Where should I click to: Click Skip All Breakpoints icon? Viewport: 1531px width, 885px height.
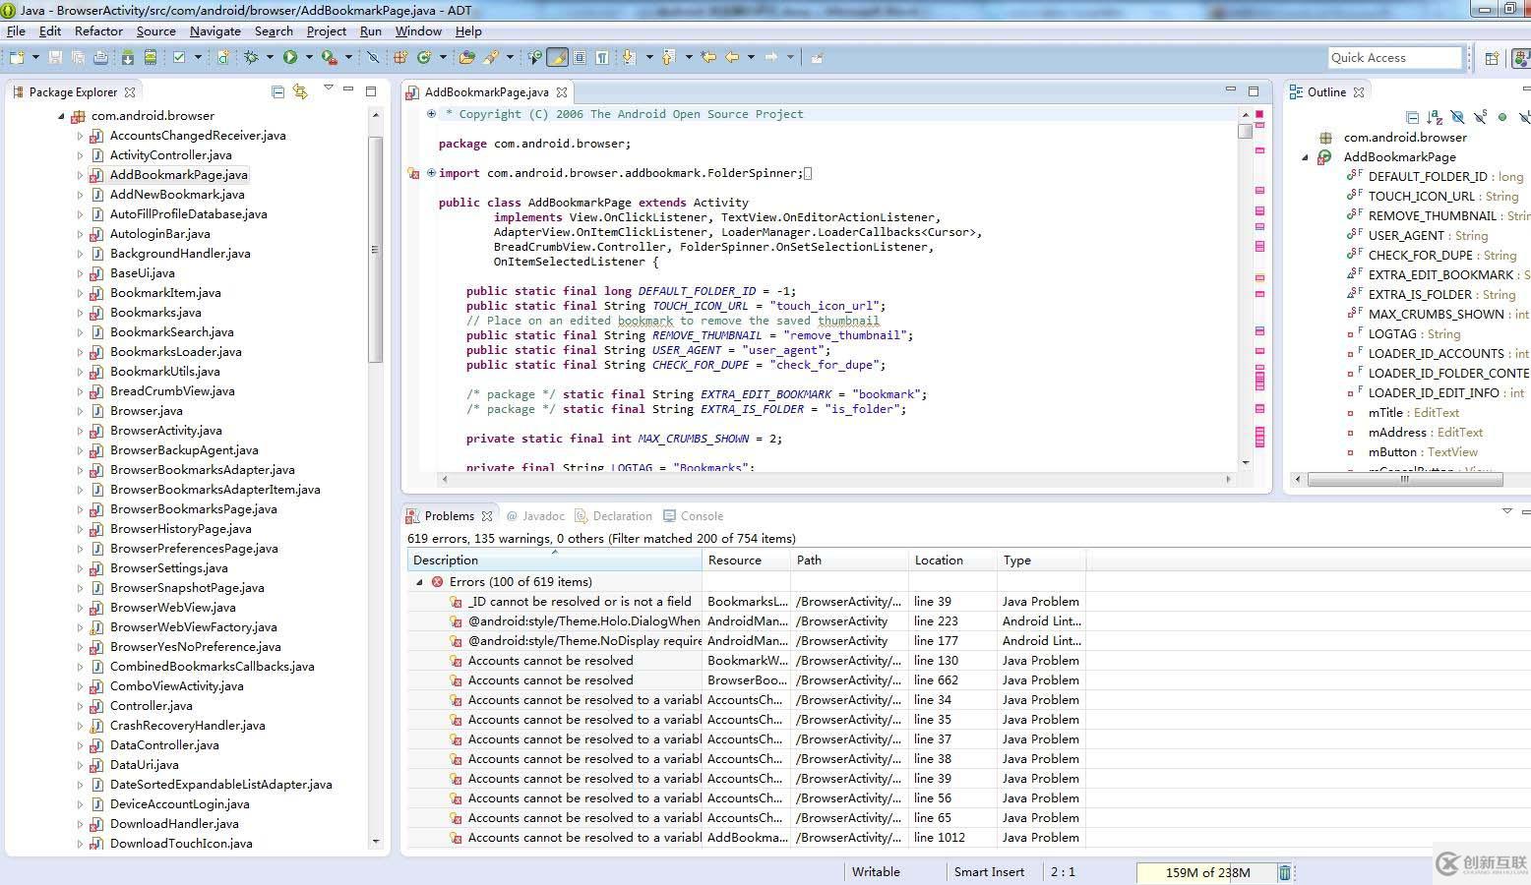point(373,57)
